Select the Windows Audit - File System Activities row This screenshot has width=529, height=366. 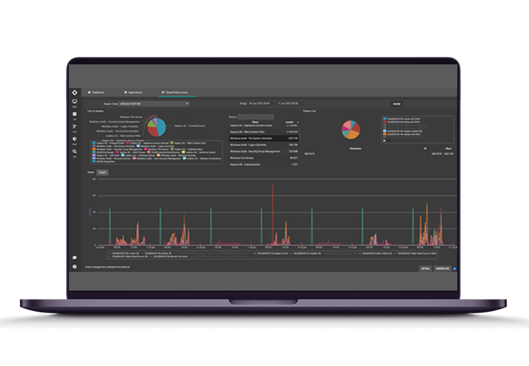coord(264,138)
